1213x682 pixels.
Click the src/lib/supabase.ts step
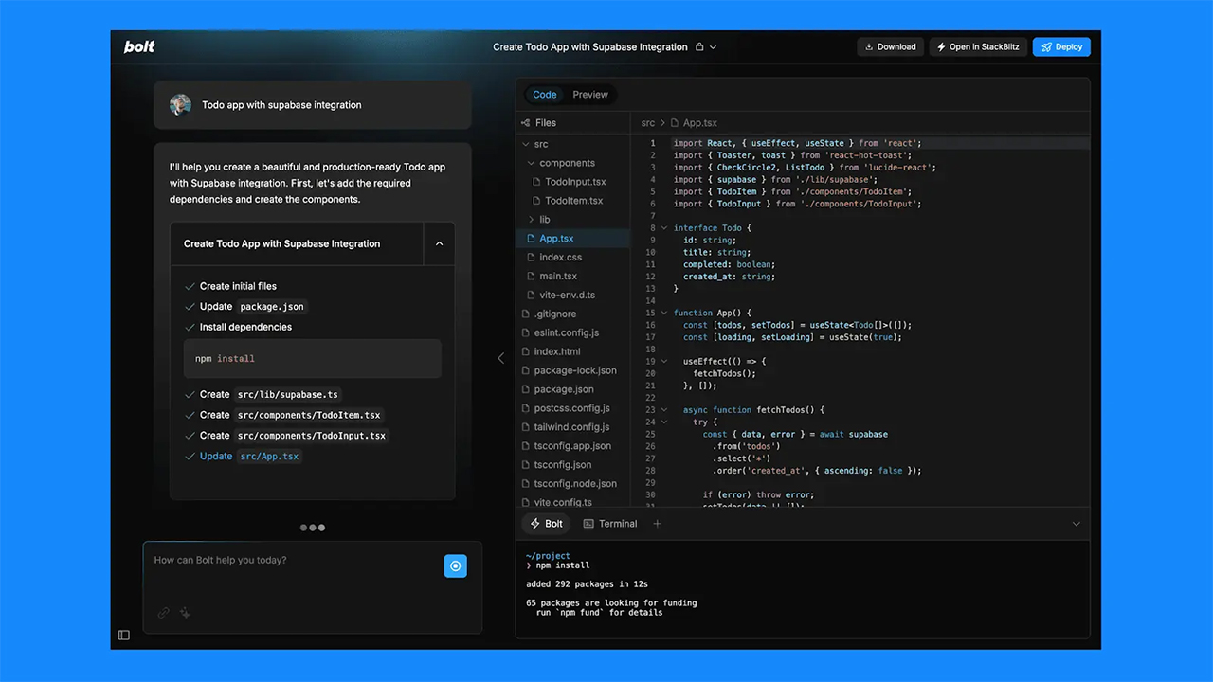coord(287,394)
